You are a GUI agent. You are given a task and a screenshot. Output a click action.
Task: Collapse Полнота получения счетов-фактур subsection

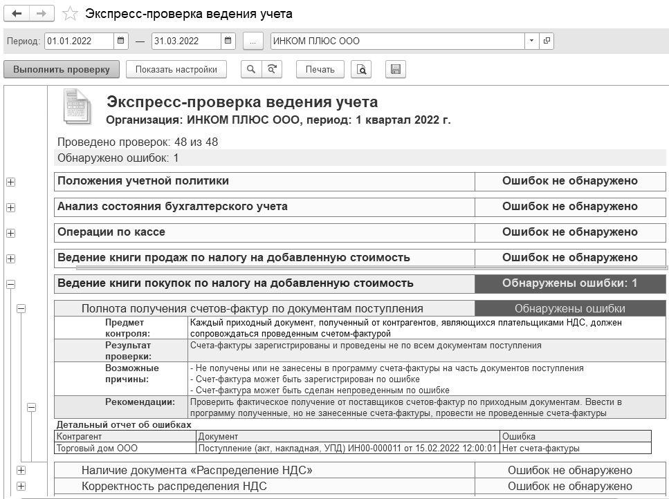tap(21, 308)
